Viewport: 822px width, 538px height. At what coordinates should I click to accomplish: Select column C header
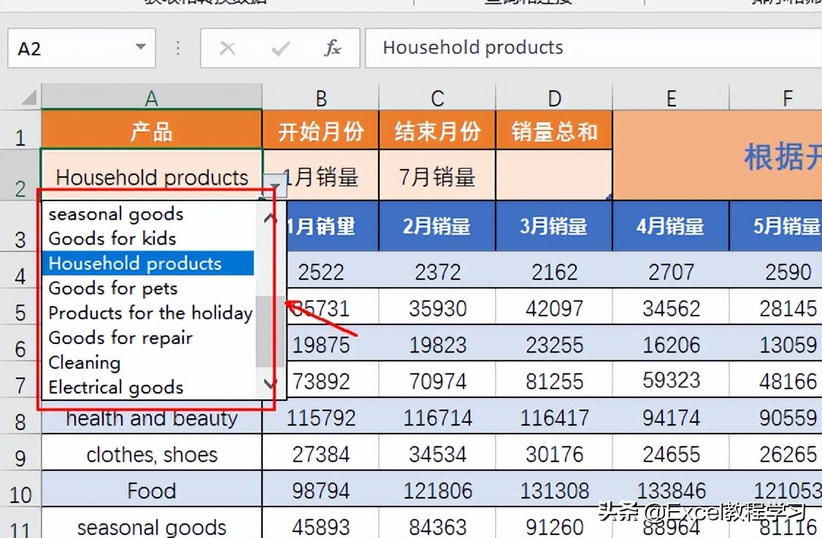point(437,98)
